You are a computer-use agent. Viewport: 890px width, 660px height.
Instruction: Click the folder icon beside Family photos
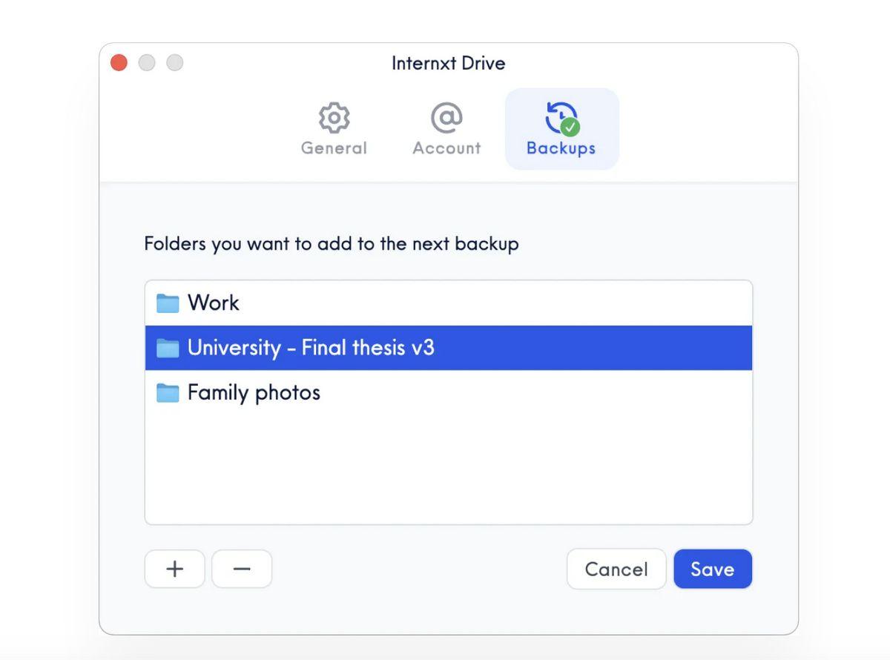[x=168, y=392]
